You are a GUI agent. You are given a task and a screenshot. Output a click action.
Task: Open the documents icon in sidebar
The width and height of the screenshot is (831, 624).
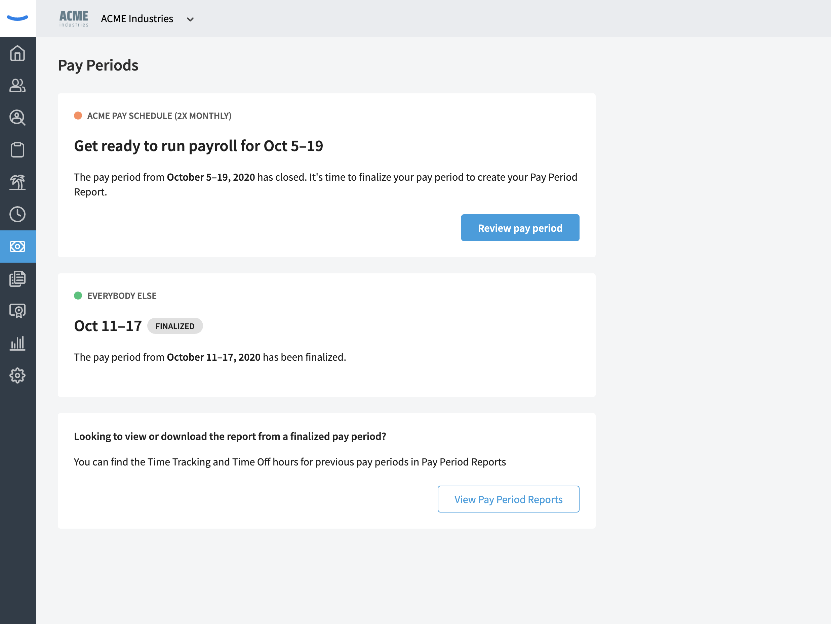pos(18,279)
